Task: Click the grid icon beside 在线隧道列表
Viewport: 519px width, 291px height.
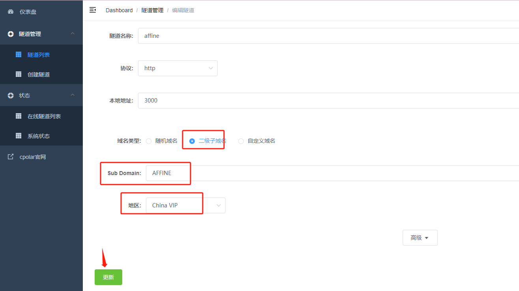Action: click(19, 116)
